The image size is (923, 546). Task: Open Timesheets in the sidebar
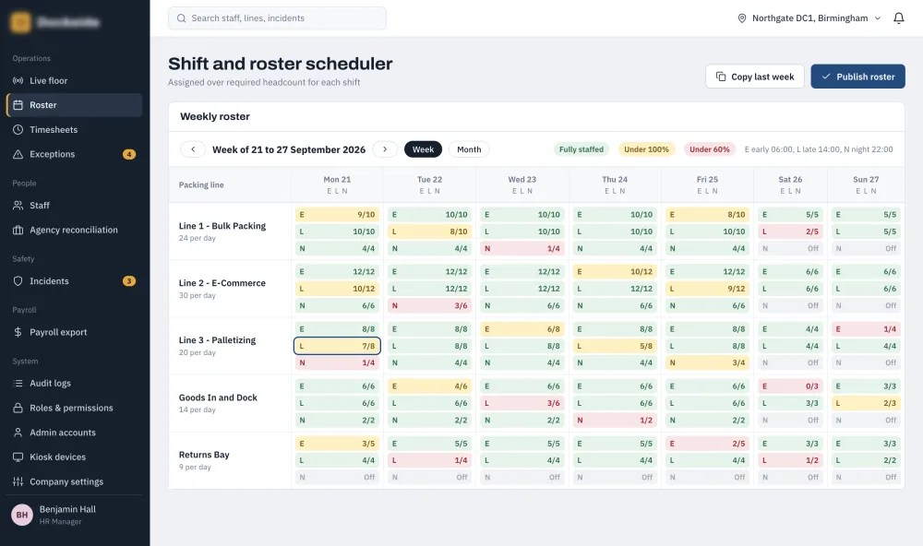74,129
